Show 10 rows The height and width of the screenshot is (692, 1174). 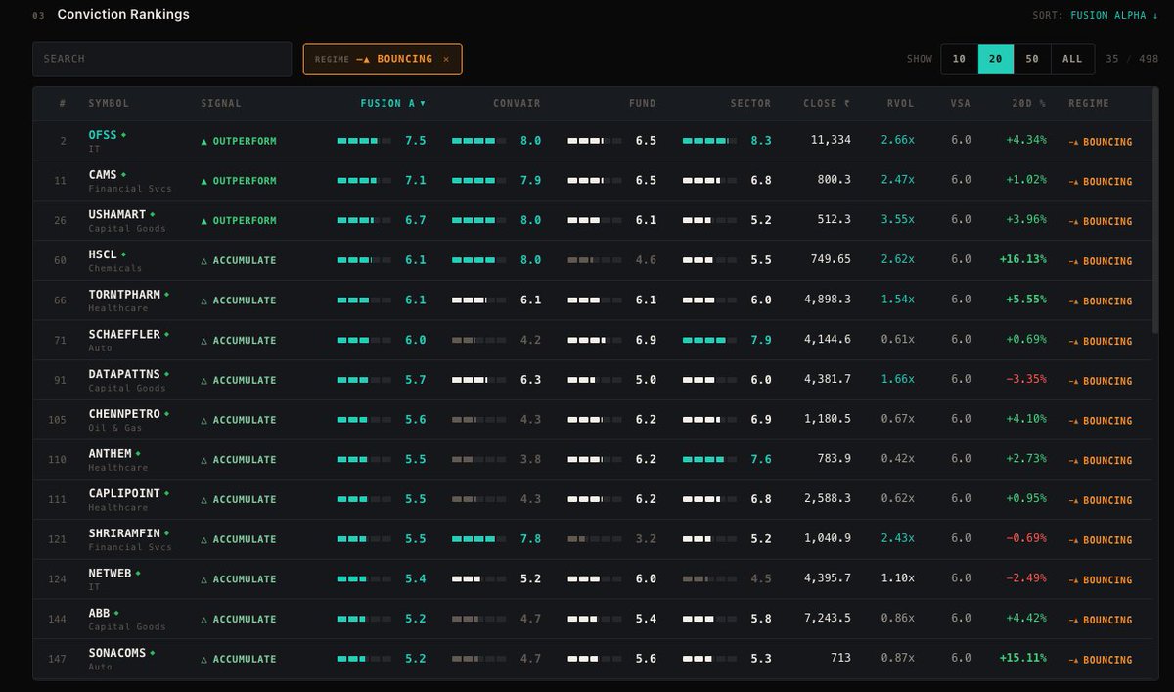coord(959,59)
